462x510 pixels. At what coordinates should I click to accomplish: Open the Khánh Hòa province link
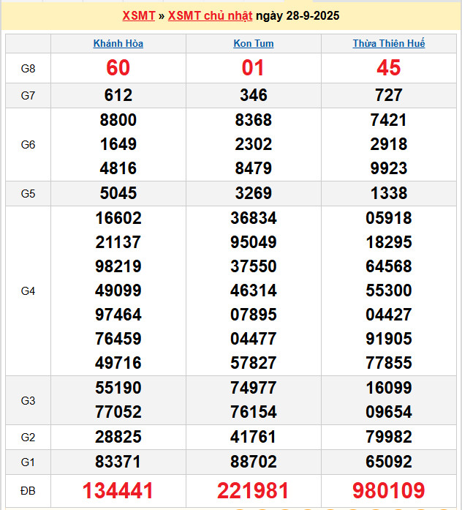tap(118, 44)
